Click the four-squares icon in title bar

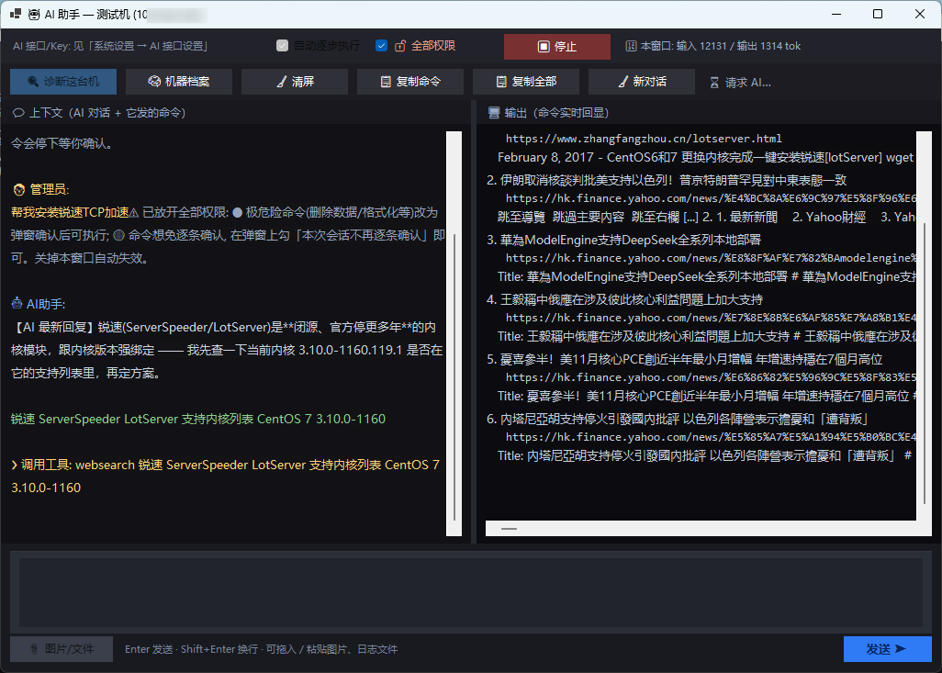tap(15, 14)
